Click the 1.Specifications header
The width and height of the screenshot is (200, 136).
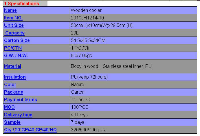(x=21, y=4)
